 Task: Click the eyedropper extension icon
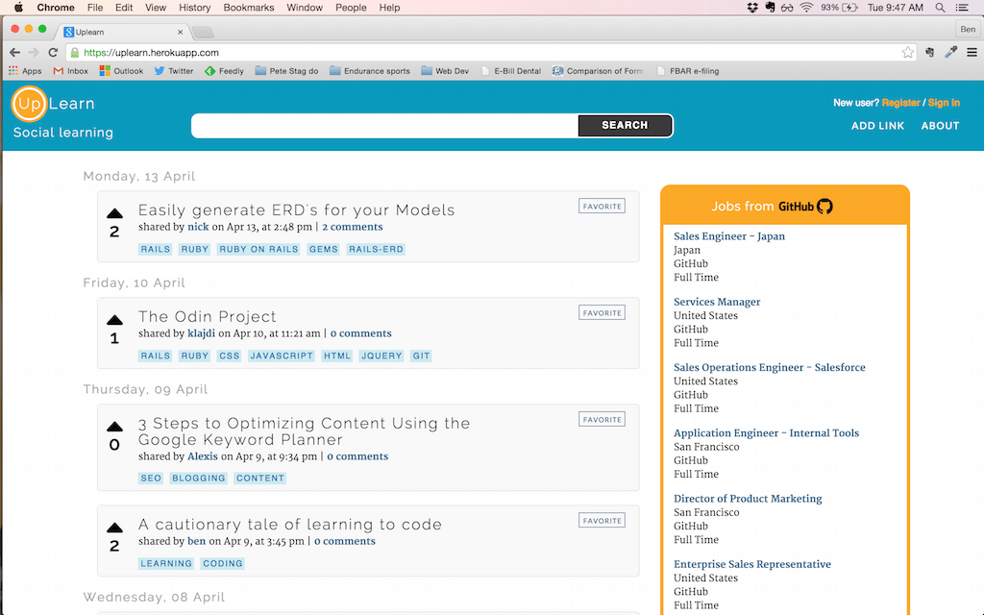click(950, 53)
